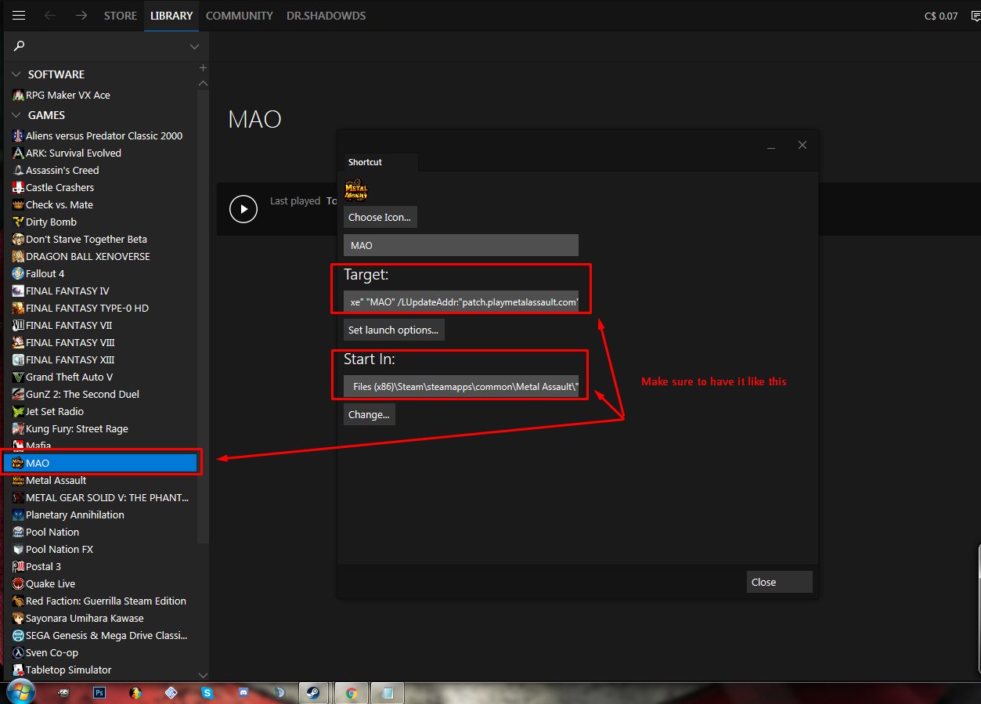Viewport: 981px width, 704px height.
Task: Switch to the STORE tab
Action: tap(121, 16)
